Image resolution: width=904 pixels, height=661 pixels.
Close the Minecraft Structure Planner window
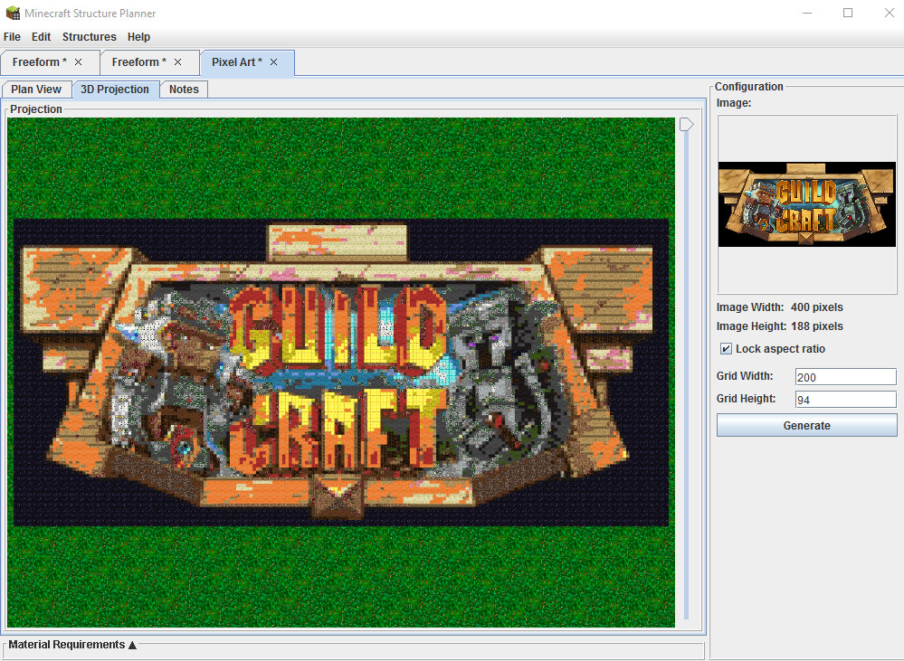[x=889, y=13]
